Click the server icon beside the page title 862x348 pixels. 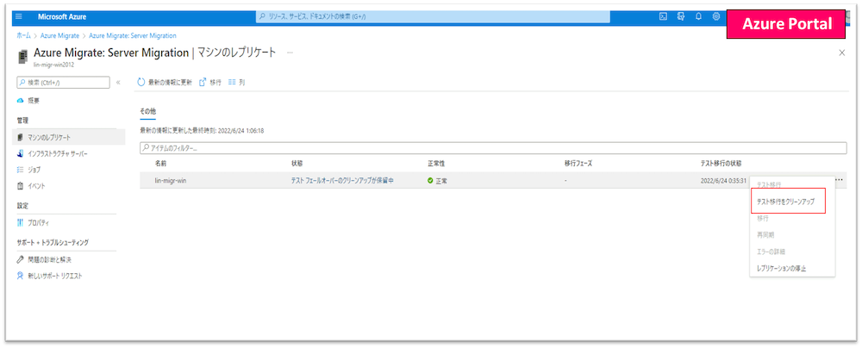[23, 57]
